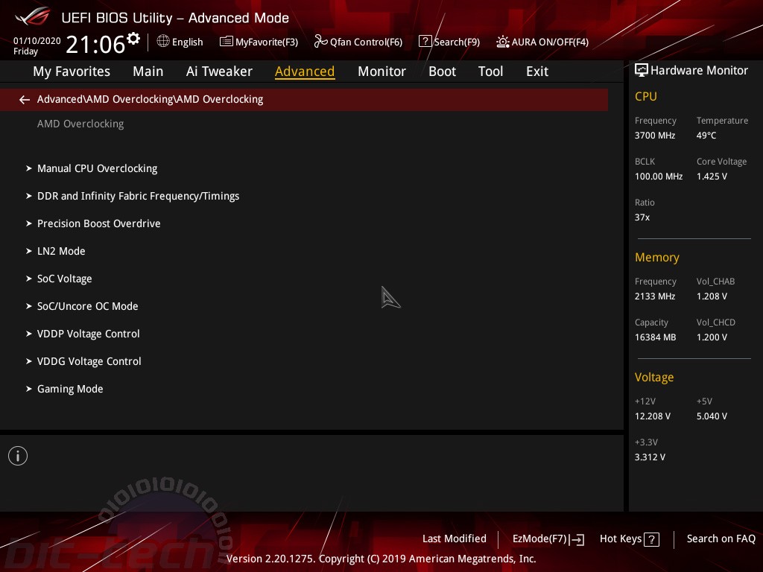Expand SoC/Uncore OC Mode arrow
This screenshot has height=572, width=763.
click(x=29, y=306)
